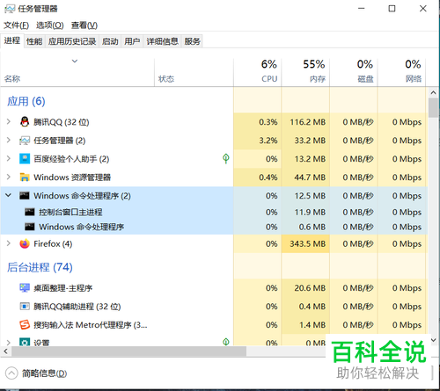
Task: Click the column sort chevron above 名称
Action: coord(75,62)
